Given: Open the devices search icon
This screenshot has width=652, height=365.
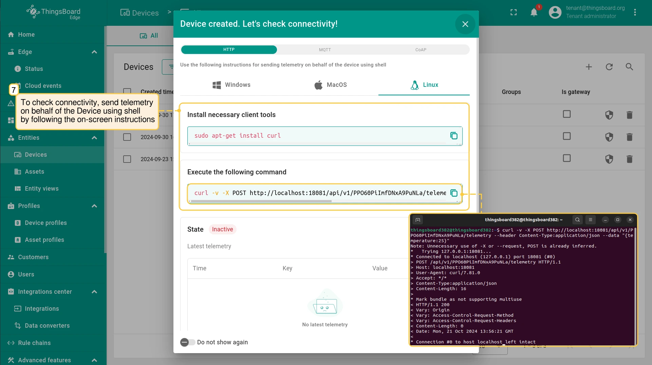Looking at the screenshot, I should [629, 67].
